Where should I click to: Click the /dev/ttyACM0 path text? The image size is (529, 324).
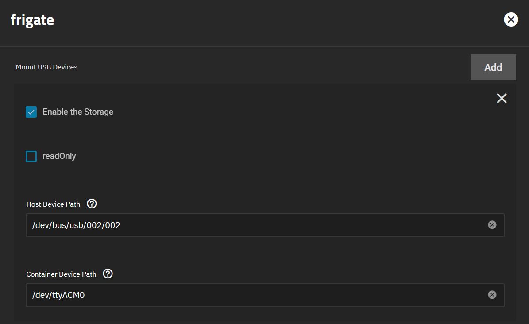pos(58,295)
